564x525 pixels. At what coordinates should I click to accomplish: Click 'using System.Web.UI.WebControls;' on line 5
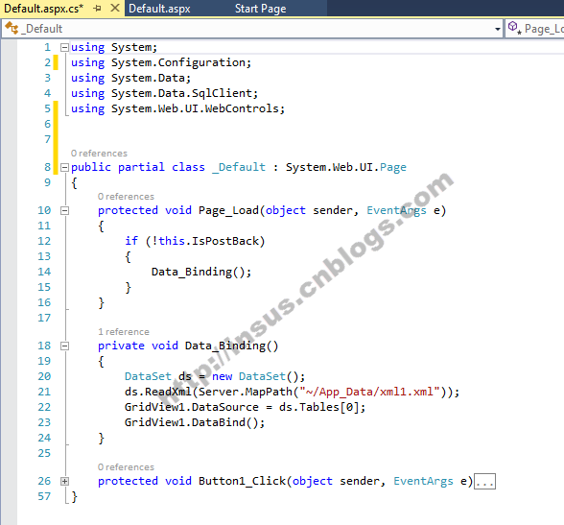coord(177,108)
